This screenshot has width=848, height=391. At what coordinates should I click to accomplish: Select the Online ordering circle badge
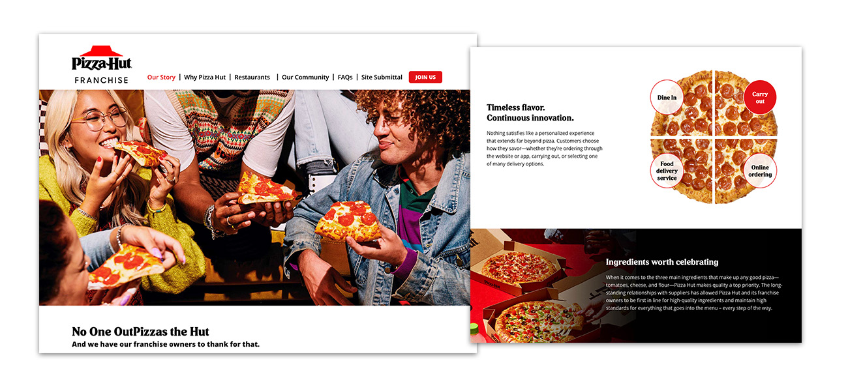click(x=760, y=171)
